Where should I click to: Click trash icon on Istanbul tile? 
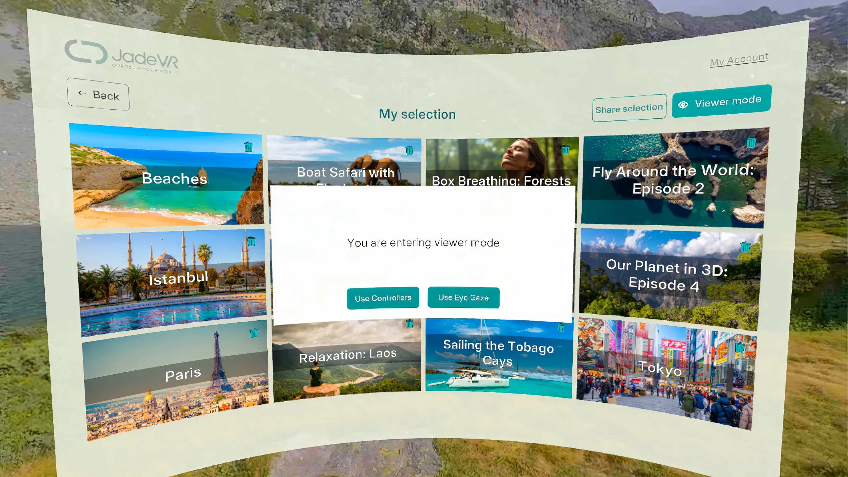coord(251,241)
